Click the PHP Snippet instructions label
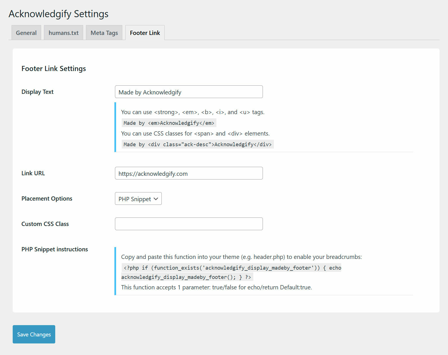Viewport: 448px width, 355px height. pyautogui.click(x=55, y=249)
